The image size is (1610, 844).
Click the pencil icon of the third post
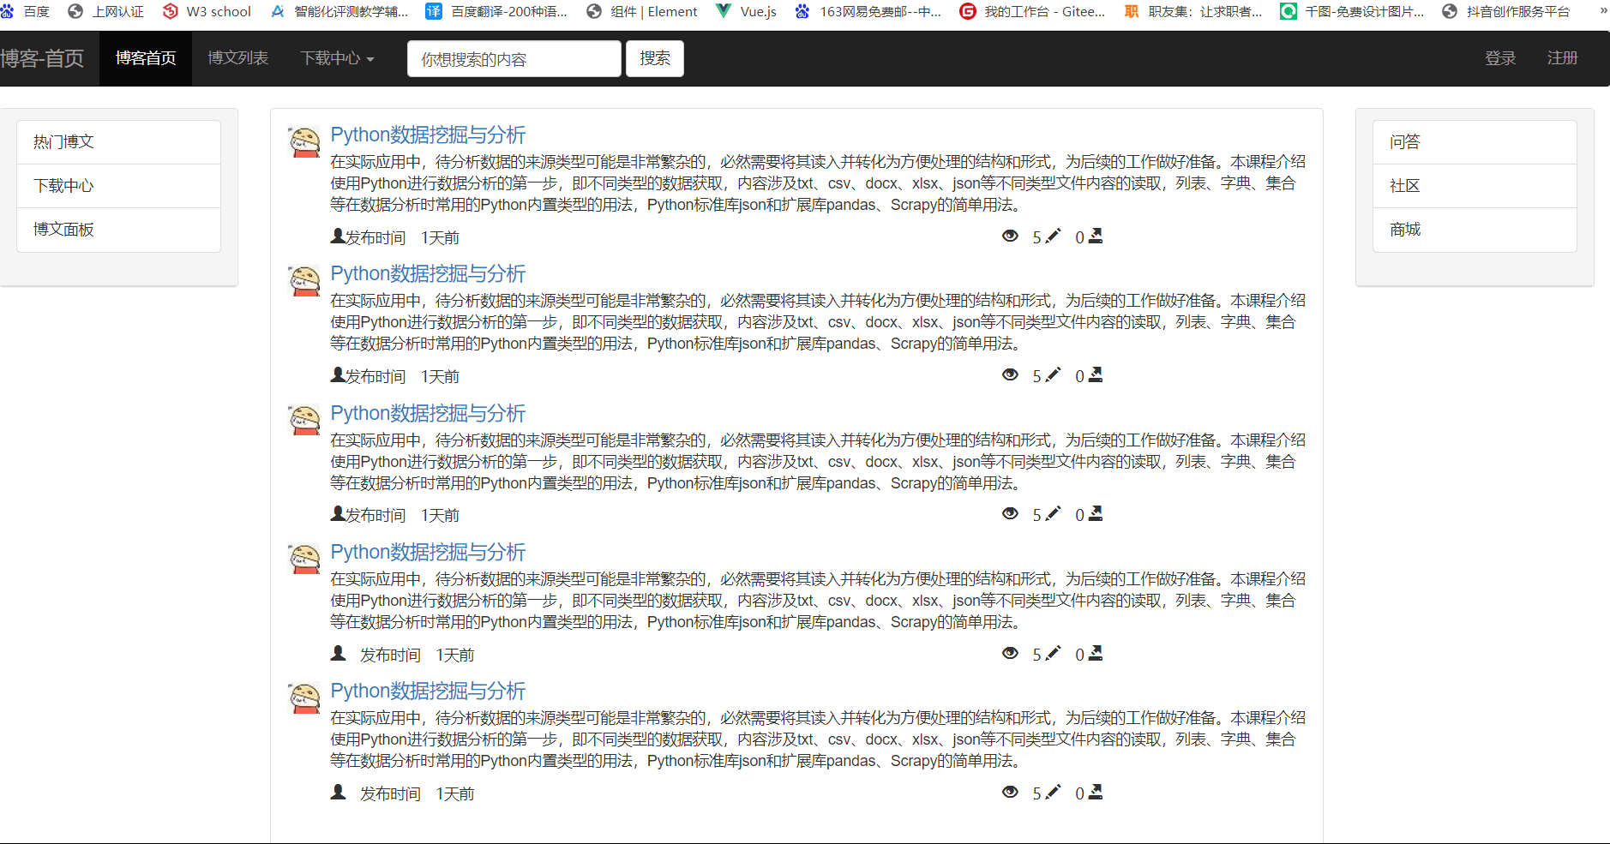[x=1053, y=512]
